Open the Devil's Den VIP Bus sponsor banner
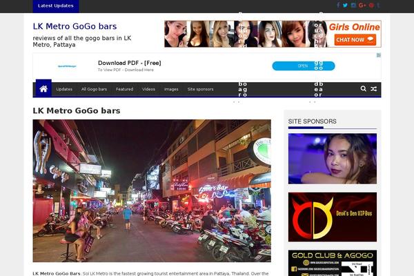Viewport: 414px width, 276px height. [333, 217]
